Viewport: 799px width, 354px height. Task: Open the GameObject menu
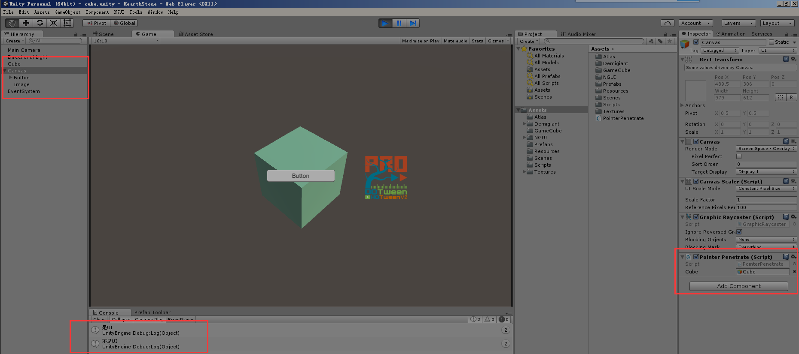pyautogui.click(x=67, y=12)
